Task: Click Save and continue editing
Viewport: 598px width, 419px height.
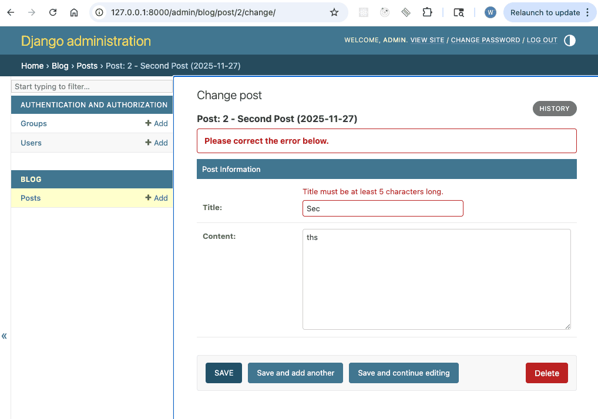Action: pyautogui.click(x=404, y=373)
